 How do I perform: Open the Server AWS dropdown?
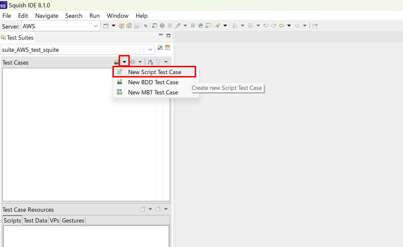click(x=96, y=26)
